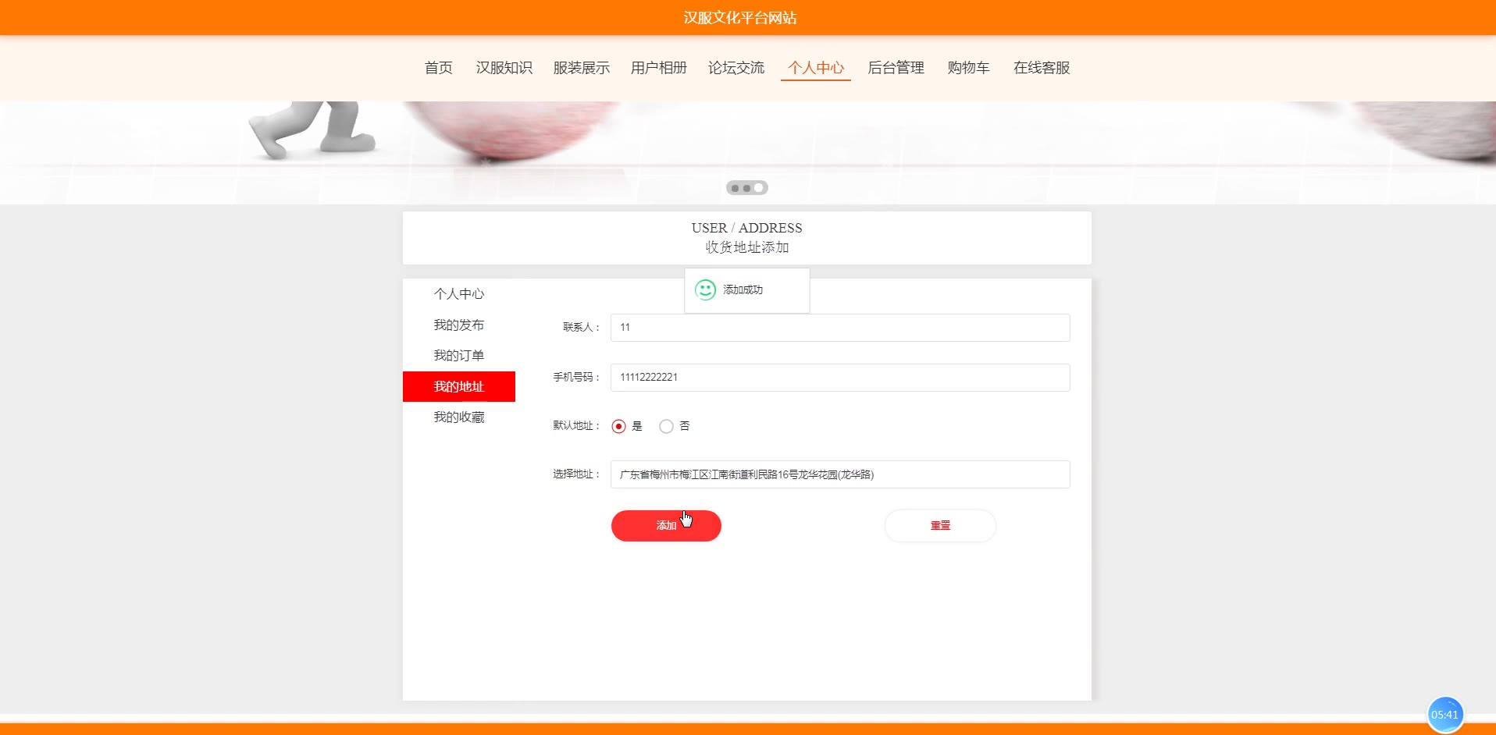Screen dimensions: 1496x735
Task: Click the 默认地址 field label
Action: click(577, 425)
